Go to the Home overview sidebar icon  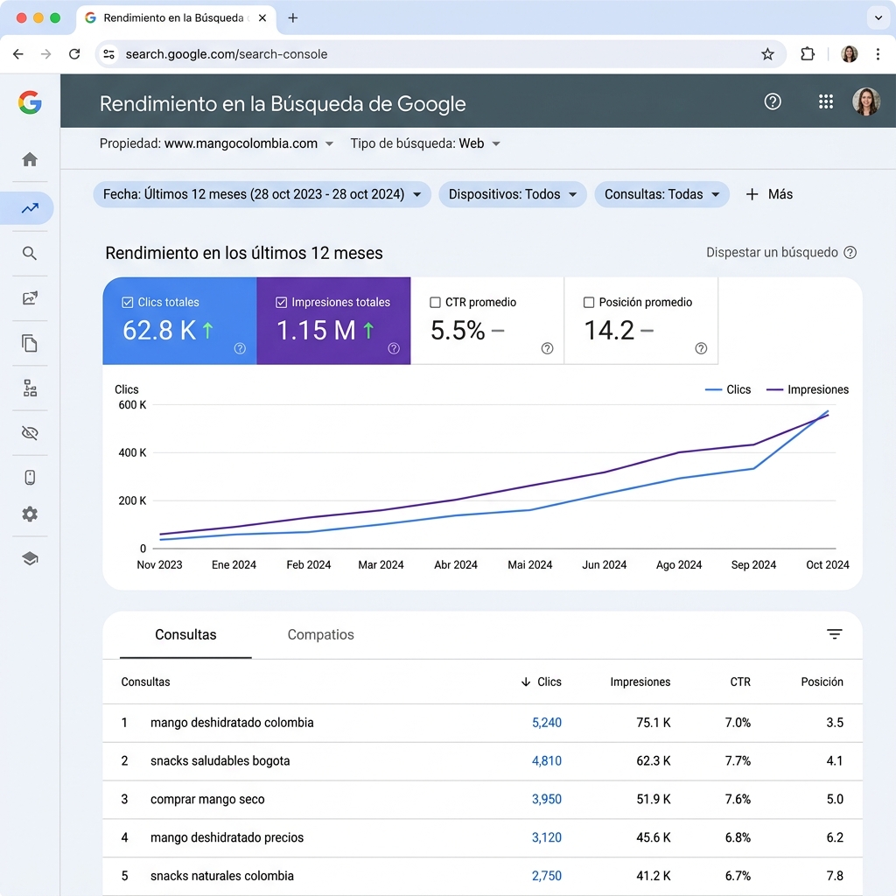pyautogui.click(x=30, y=159)
